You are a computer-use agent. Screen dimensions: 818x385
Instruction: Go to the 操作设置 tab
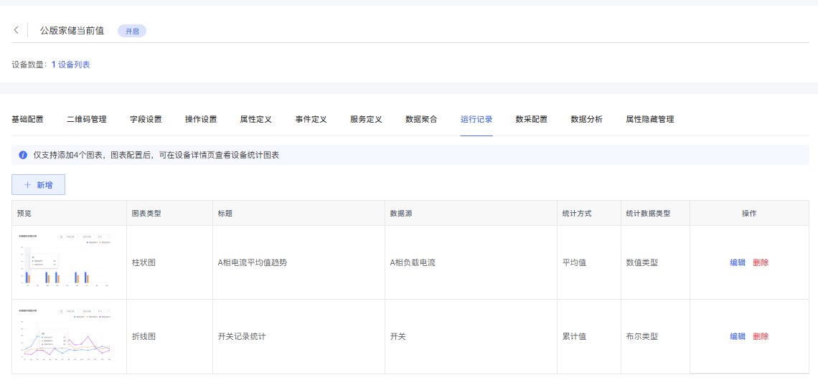[x=201, y=119]
